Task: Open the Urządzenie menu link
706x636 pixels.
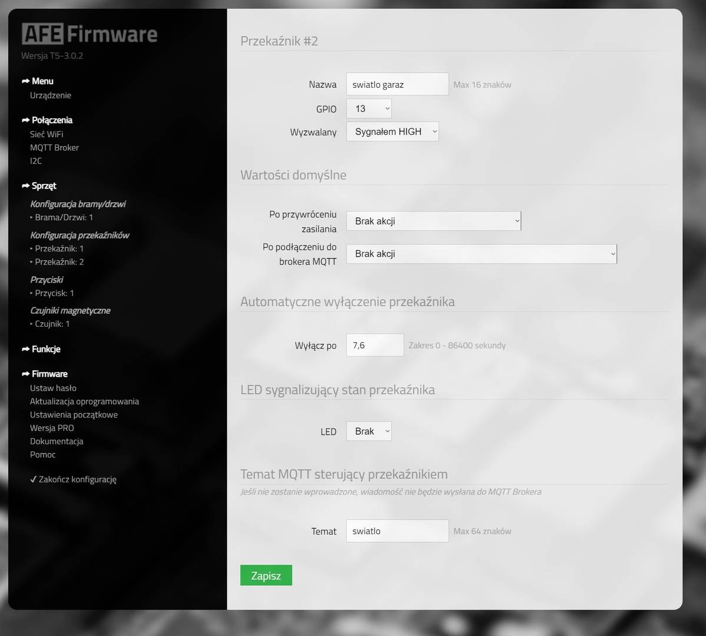Action: (x=51, y=95)
